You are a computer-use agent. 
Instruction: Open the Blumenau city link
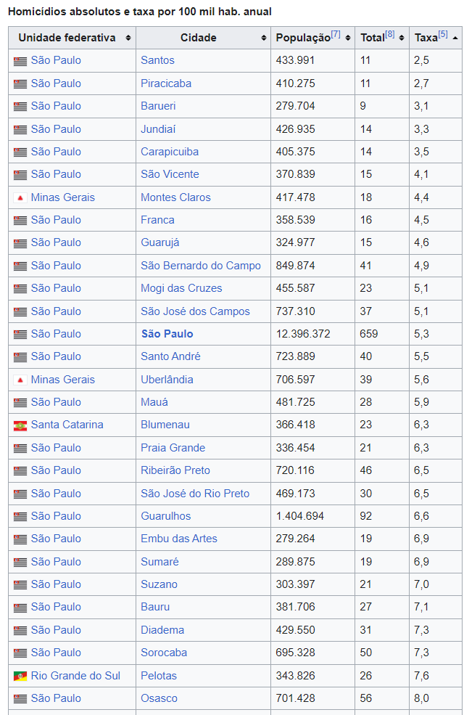[165, 425]
